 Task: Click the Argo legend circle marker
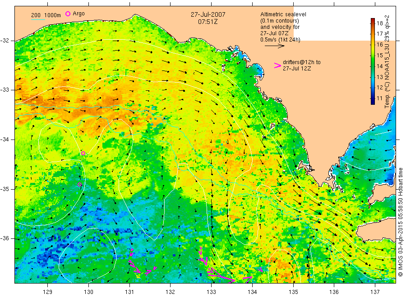[x=68, y=14]
